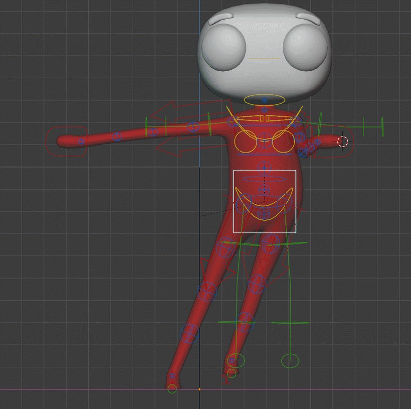Select the lower large red arrow control

(192, 146)
